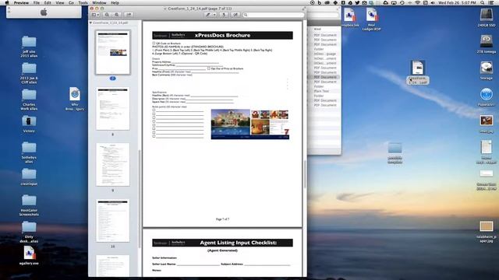The width and height of the screenshot is (499, 280).
Task: Select the blue Paparazzi globe desktop icon
Action: (x=487, y=97)
